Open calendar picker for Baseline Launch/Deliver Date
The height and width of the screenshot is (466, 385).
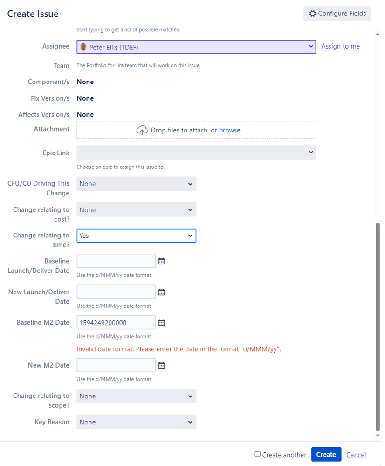(161, 261)
